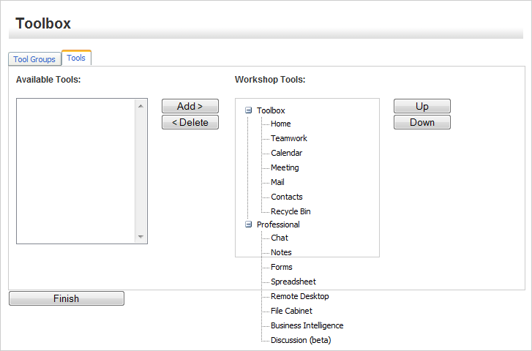Click inside the Available Tools list box
This screenshot has height=351, width=532.
75,170
